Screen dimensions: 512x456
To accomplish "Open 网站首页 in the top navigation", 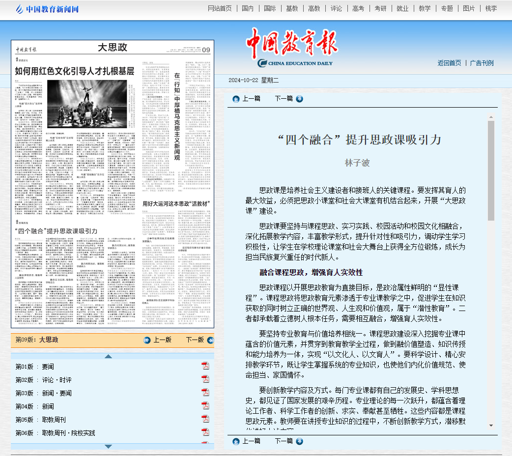I will pyautogui.click(x=220, y=8).
